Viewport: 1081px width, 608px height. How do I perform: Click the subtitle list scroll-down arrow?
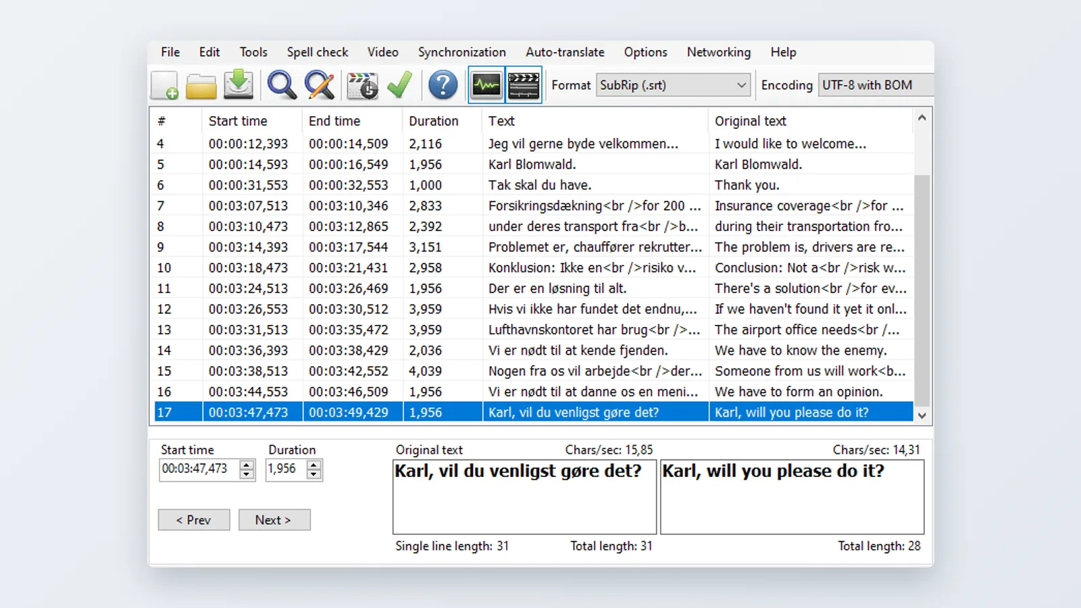(922, 415)
